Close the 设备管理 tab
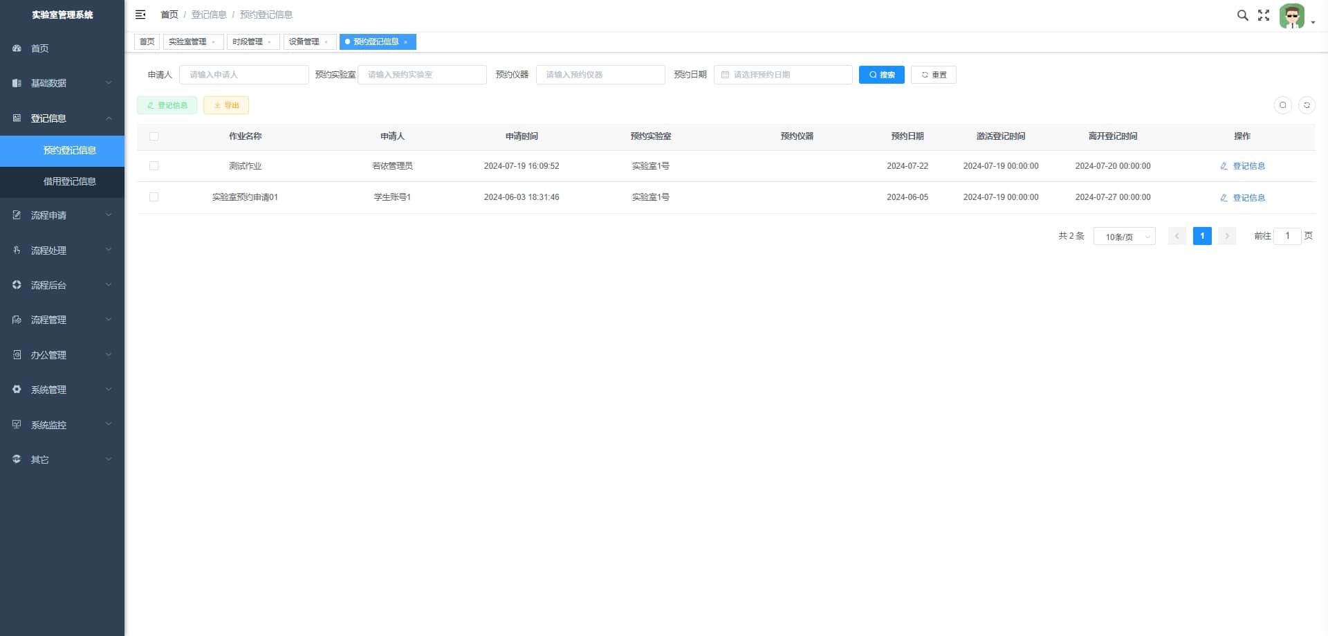The image size is (1328, 636). [x=326, y=42]
